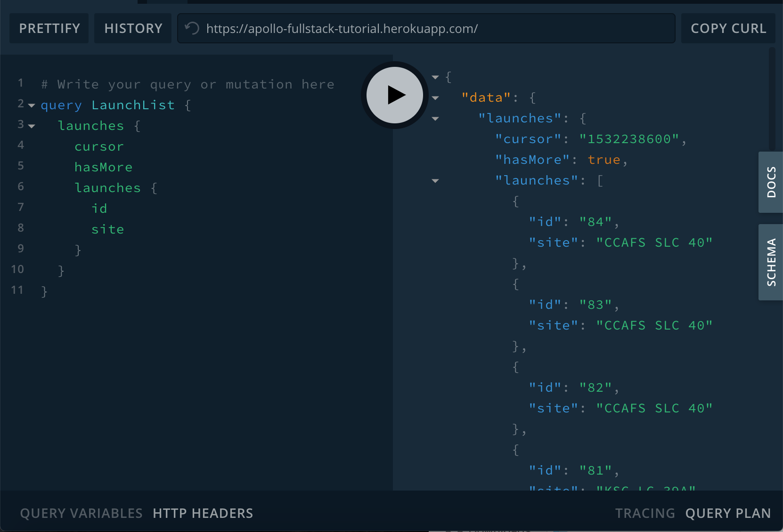Open the SCHEMA side tab
The image size is (783, 532).
click(x=771, y=262)
